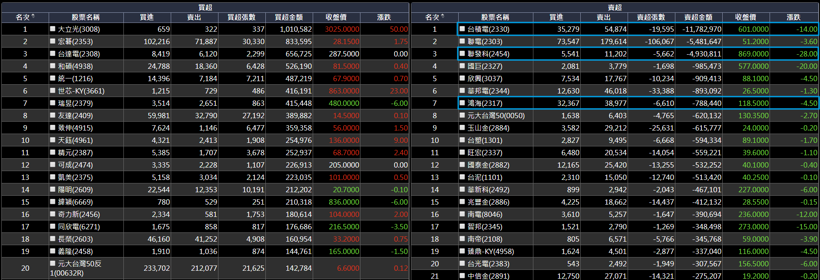
Task: Click the -11,782,970 sell amount cell
Action: [x=698, y=29]
